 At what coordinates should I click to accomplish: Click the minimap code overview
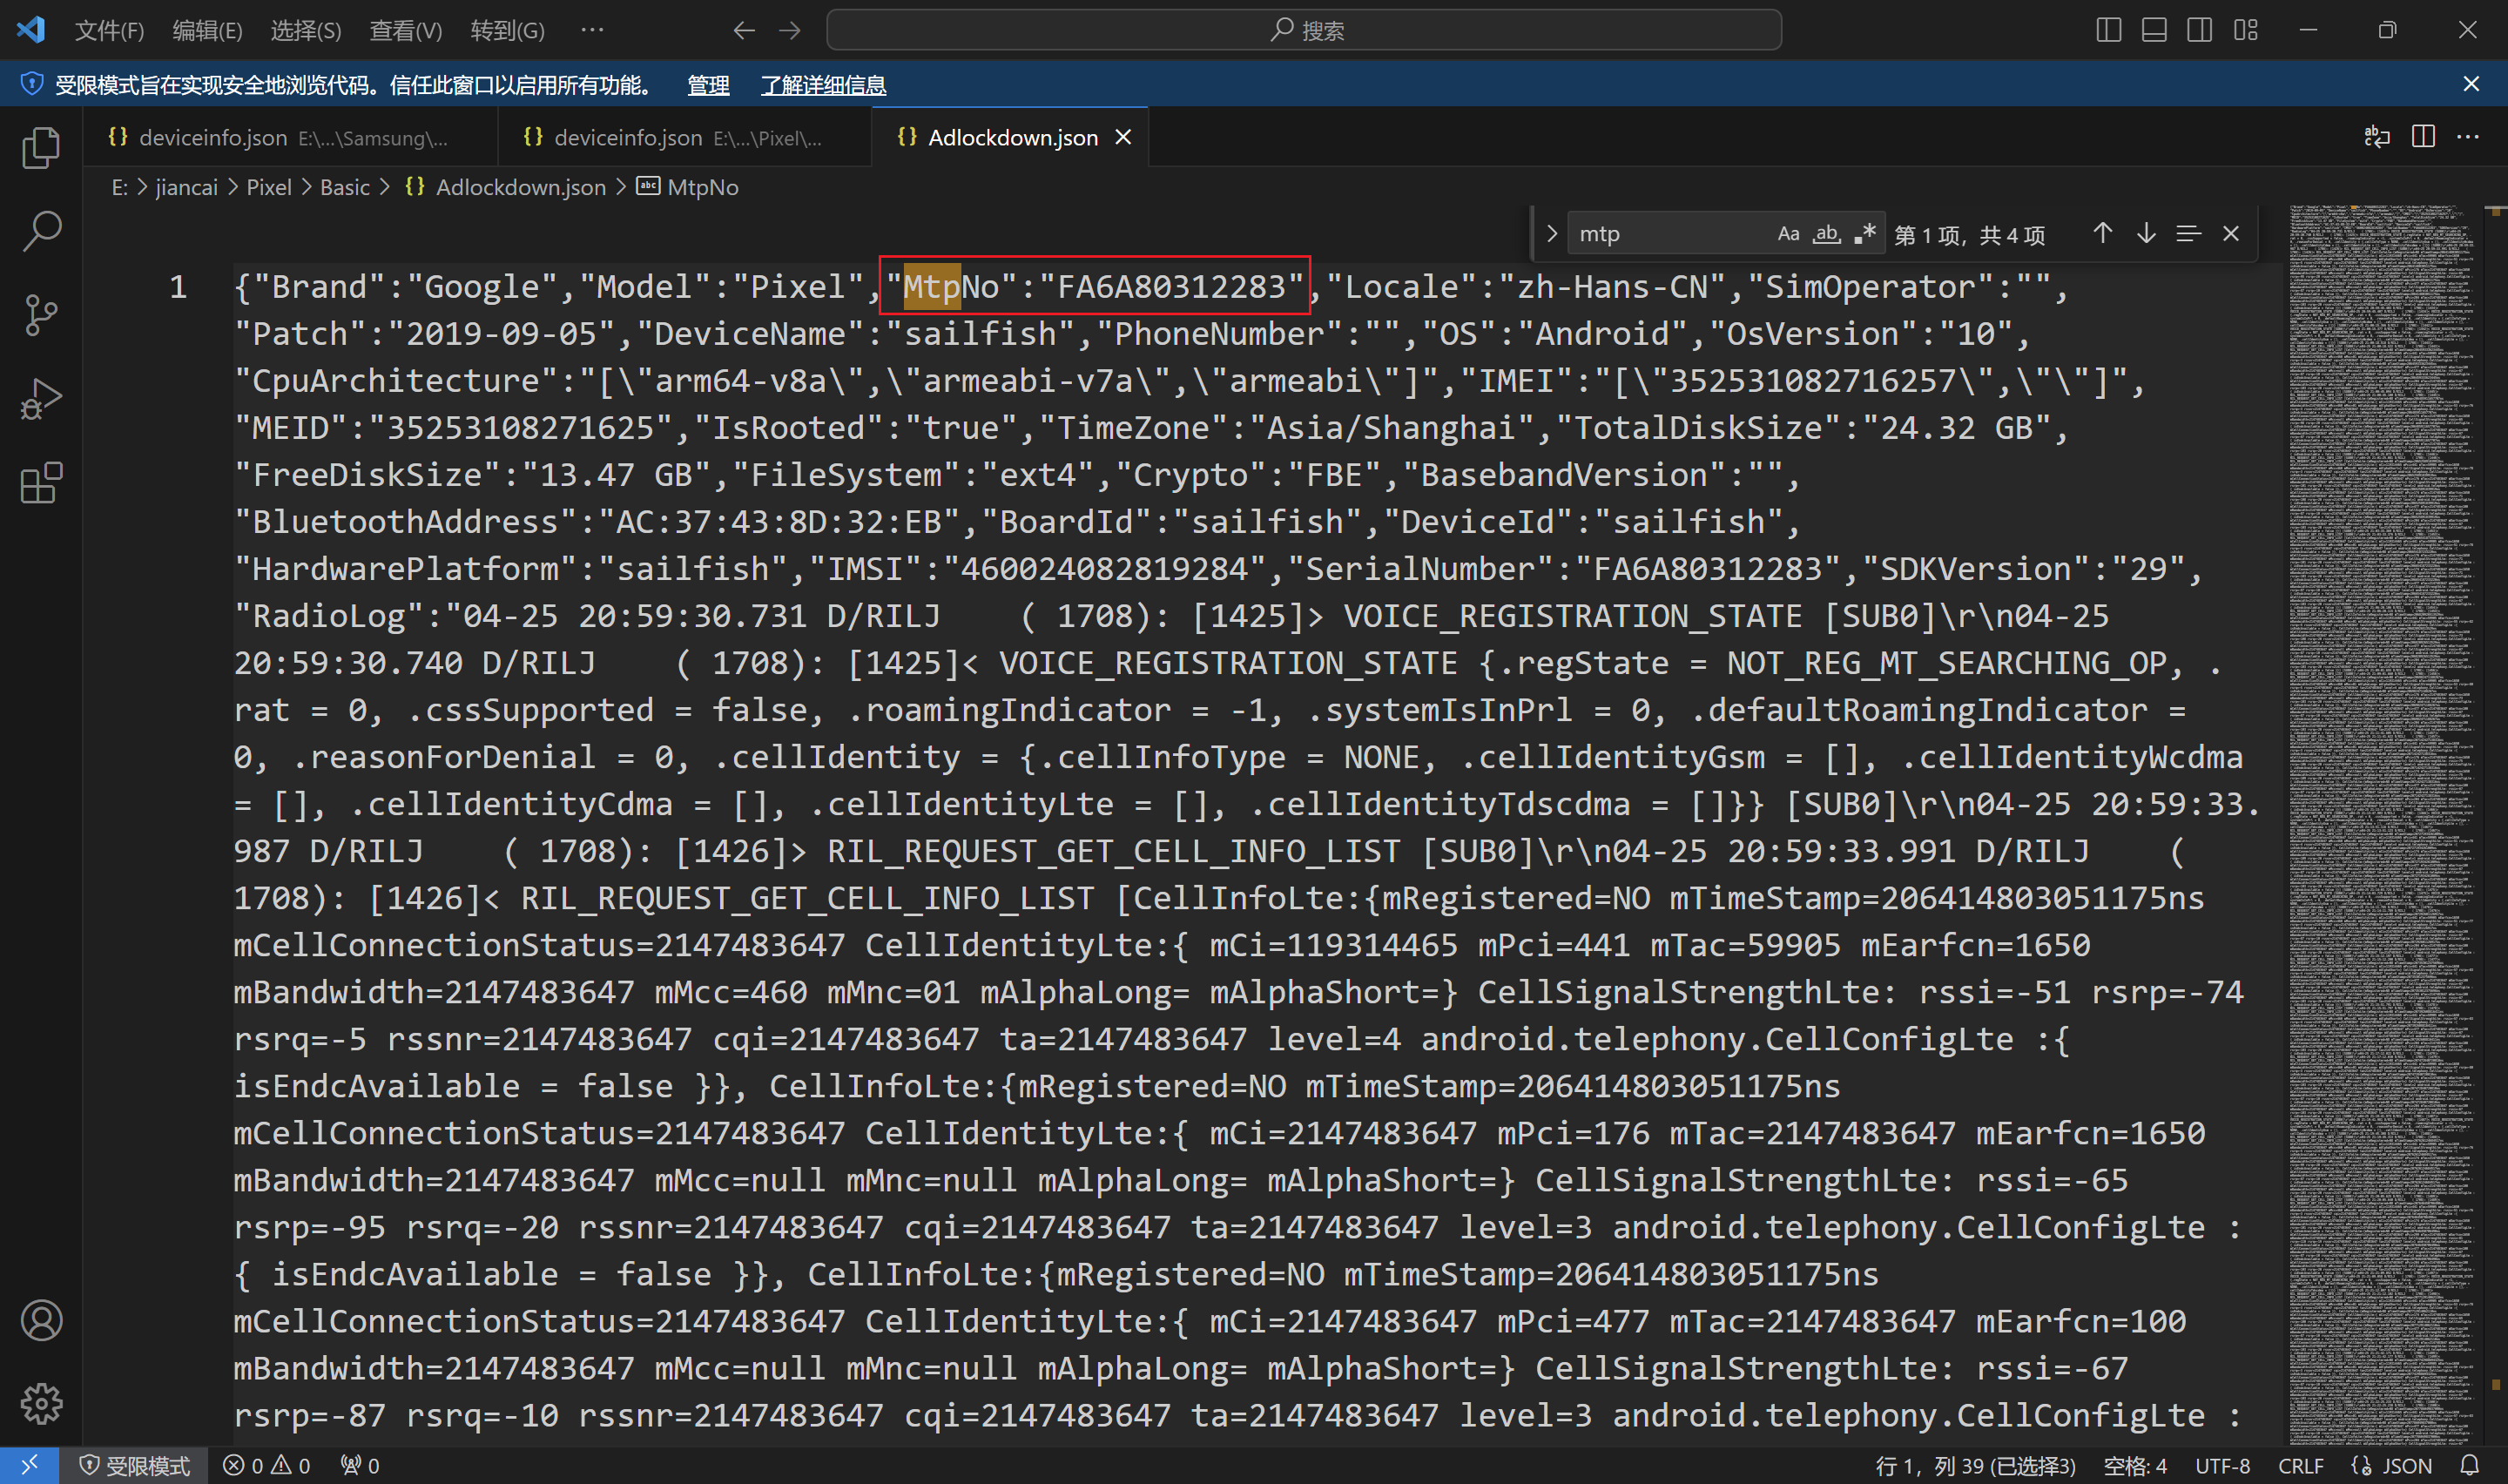(x=2385, y=825)
